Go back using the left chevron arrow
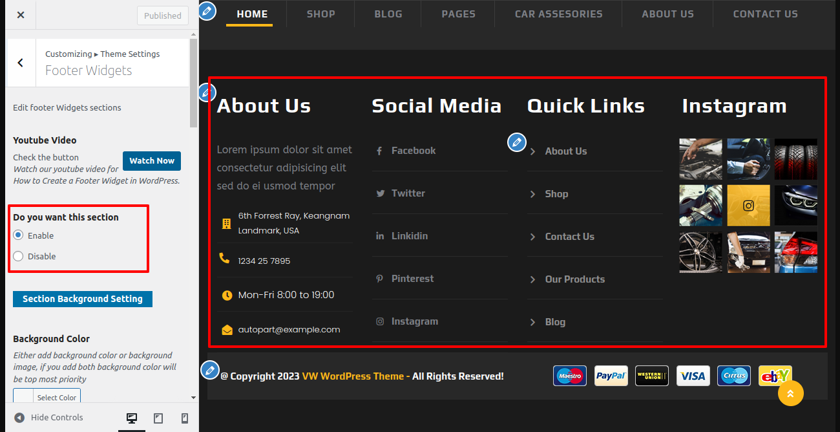The image size is (840, 432). 21,63
